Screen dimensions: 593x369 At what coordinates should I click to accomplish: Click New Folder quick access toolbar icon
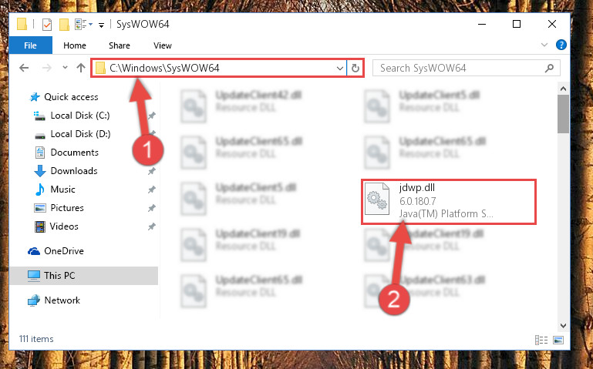(x=64, y=25)
